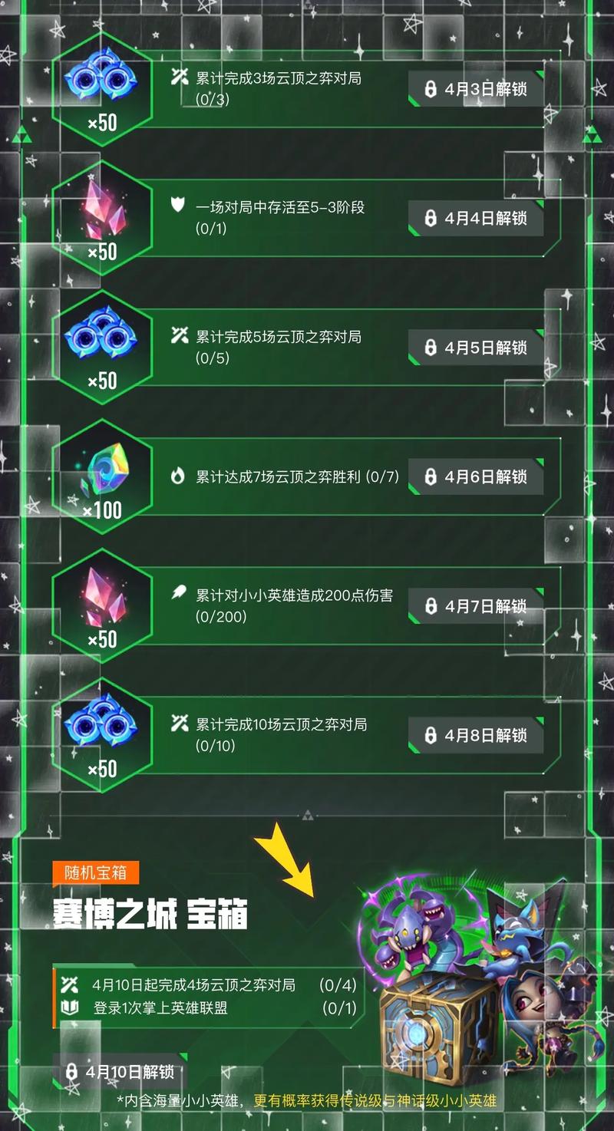The image size is (614, 1131).
Task: Select the blue orbs reward for 10 games
Action: 101,735
